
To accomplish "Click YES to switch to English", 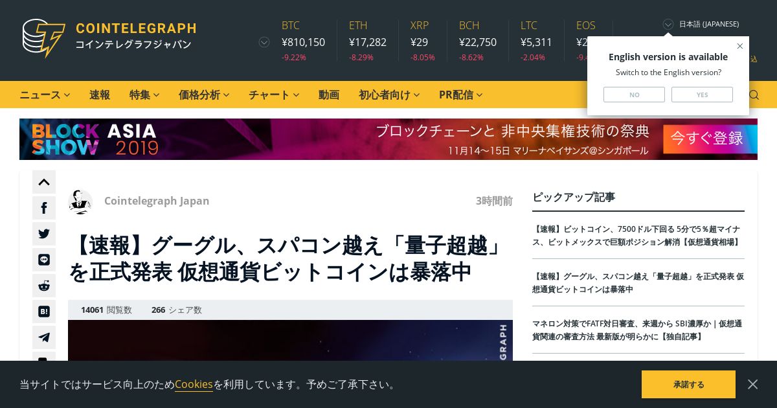I will coord(702,95).
